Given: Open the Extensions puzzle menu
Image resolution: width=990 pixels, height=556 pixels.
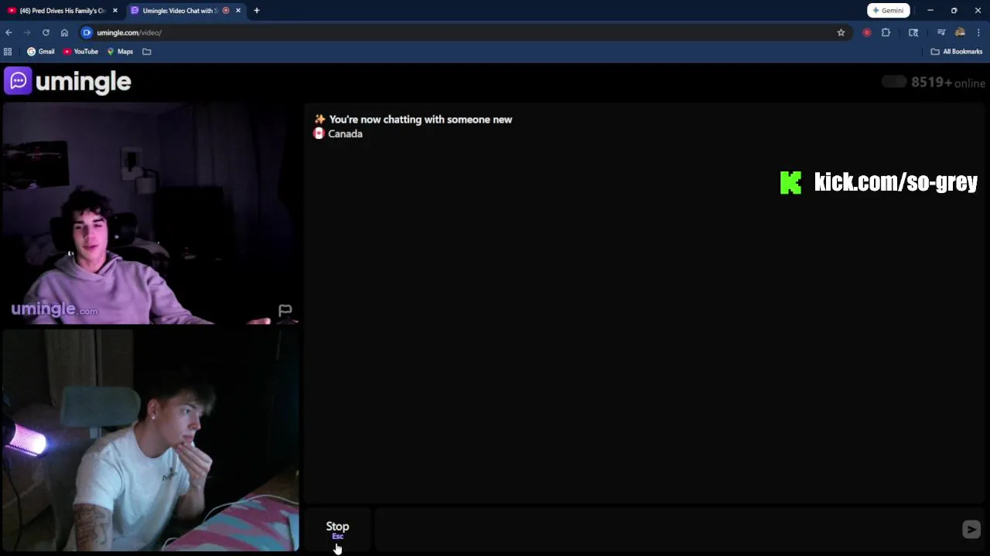Looking at the screenshot, I should [886, 32].
